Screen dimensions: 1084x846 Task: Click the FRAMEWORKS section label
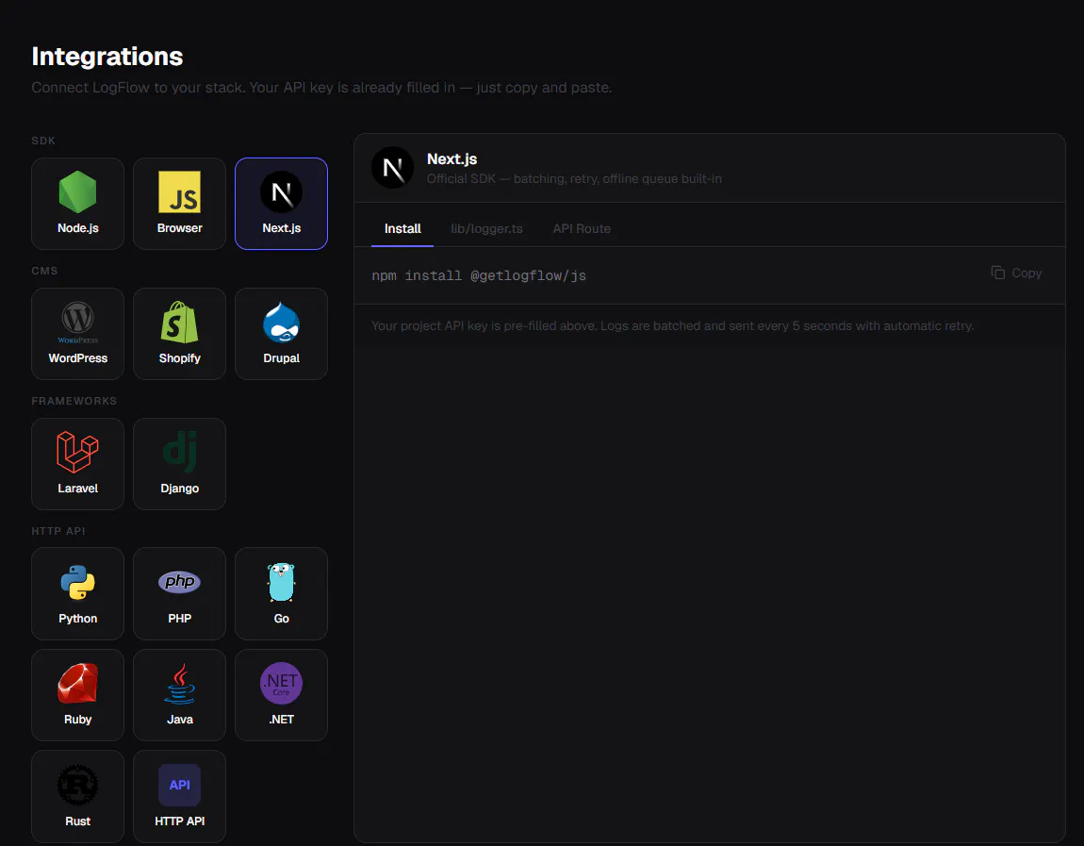(x=74, y=401)
